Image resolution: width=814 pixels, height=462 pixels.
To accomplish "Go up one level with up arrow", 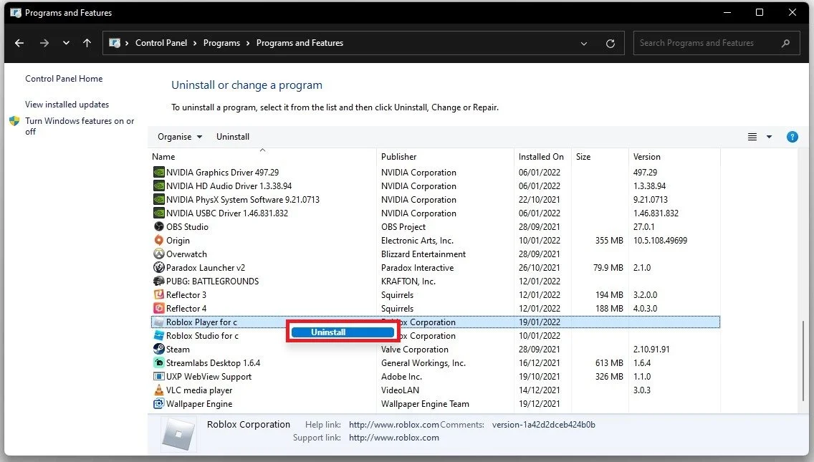I will coord(87,43).
